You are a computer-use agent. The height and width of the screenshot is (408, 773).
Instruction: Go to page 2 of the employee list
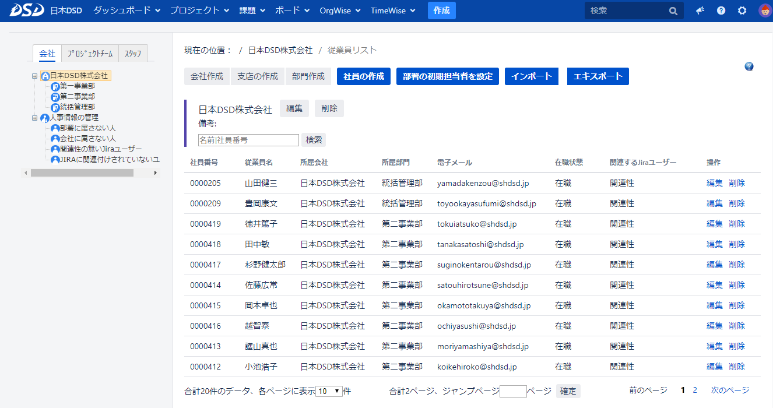click(695, 391)
